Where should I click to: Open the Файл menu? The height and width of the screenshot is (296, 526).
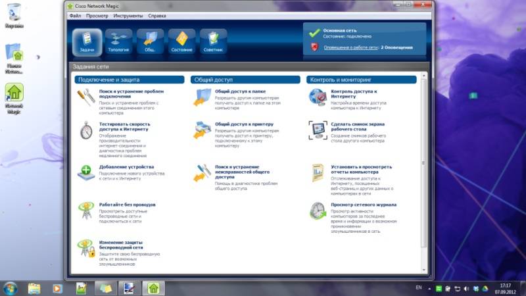tap(74, 14)
